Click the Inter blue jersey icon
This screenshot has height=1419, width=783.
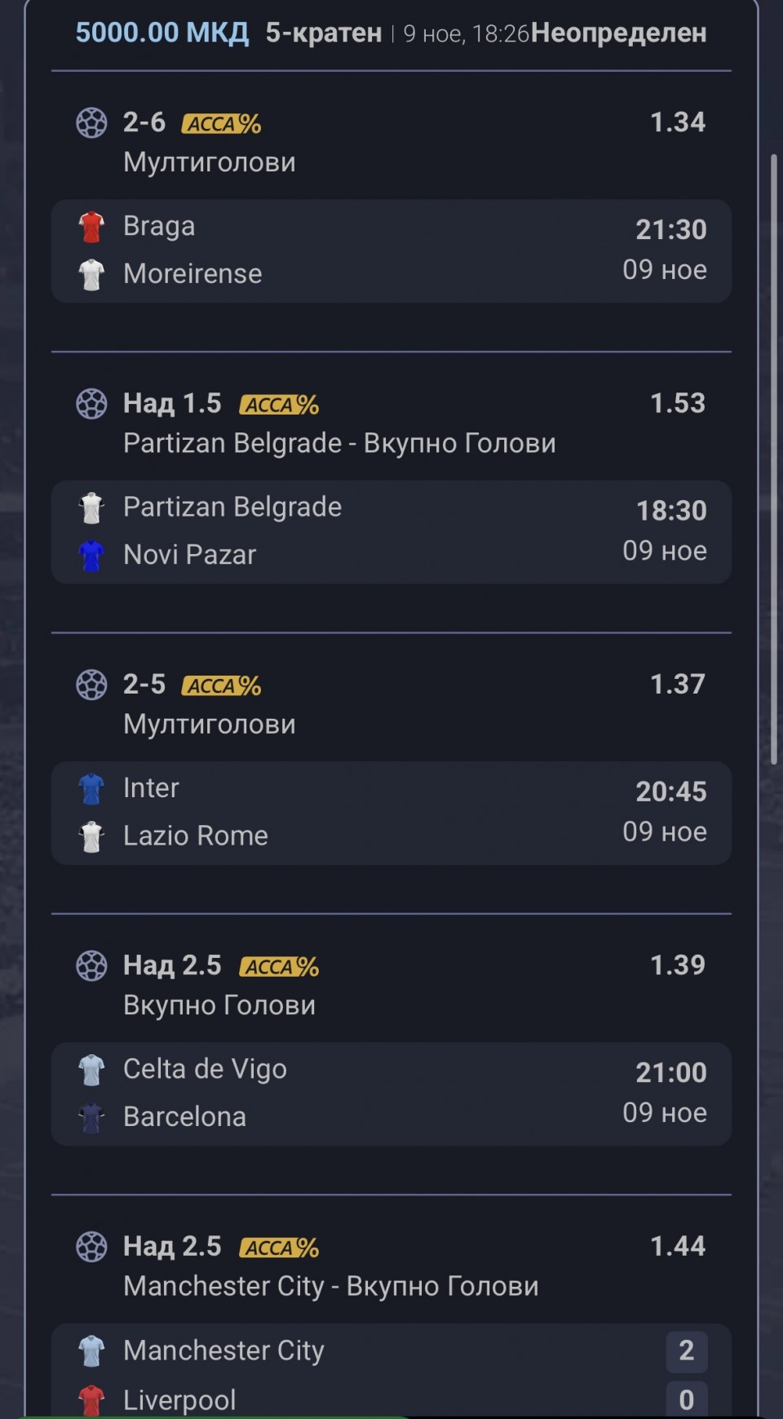pyautogui.click(x=91, y=789)
